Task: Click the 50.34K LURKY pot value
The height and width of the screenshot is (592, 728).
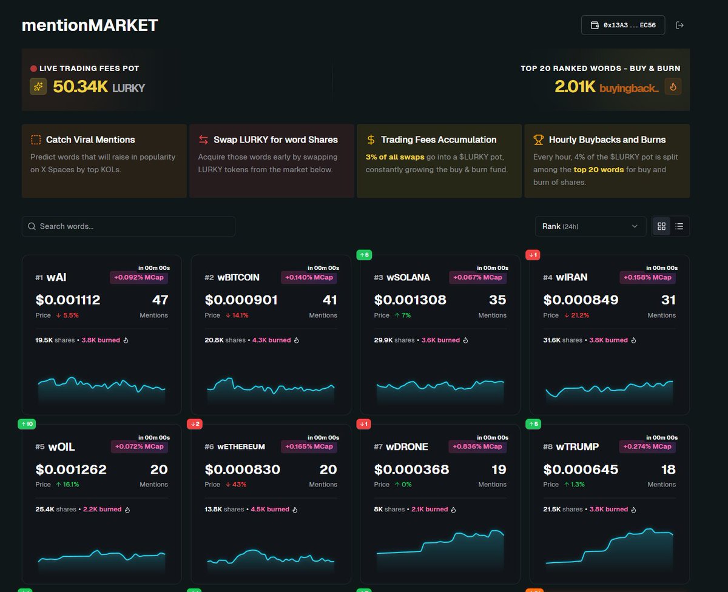Action: coord(99,87)
